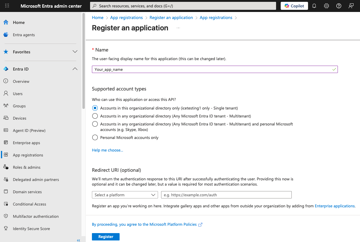Collapse the sidebar with double chevron icon
The width and height of the screenshot is (360, 242).
[x=79, y=240]
